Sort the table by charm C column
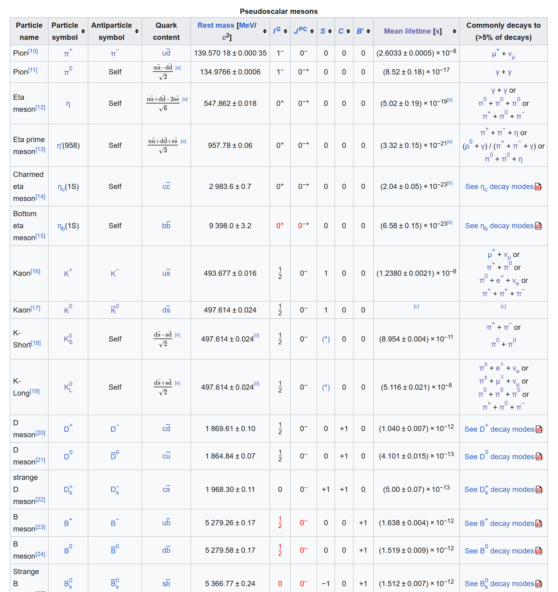 tap(348, 31)
